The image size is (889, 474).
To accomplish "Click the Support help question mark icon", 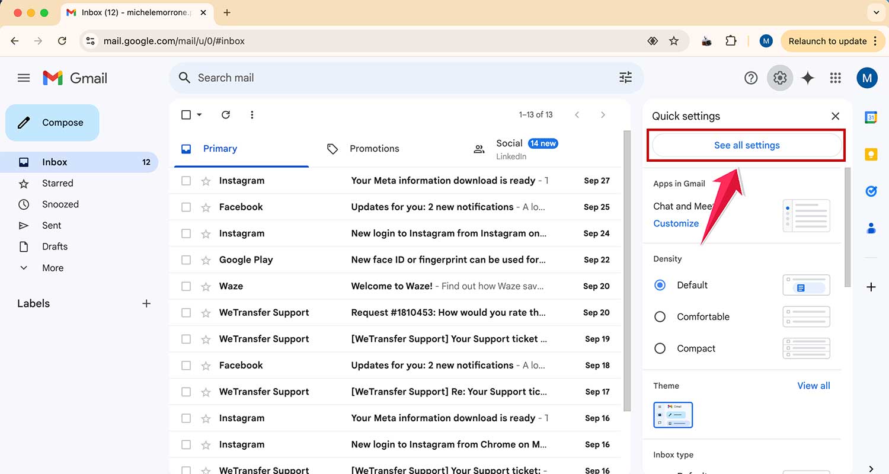I will pyautogui.click(x=751, y=78).
